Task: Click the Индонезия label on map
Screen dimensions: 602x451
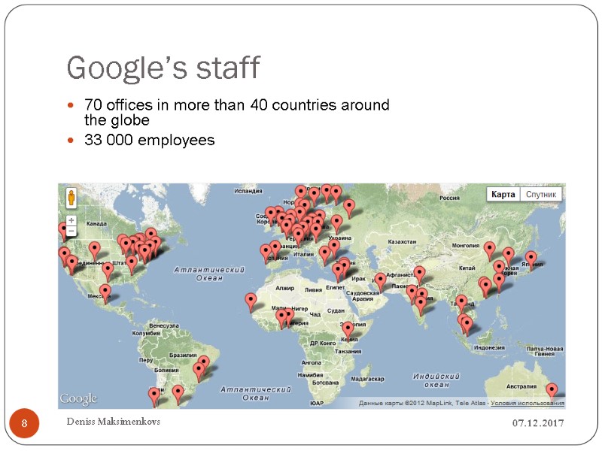Action: click(x=489, y=347)
